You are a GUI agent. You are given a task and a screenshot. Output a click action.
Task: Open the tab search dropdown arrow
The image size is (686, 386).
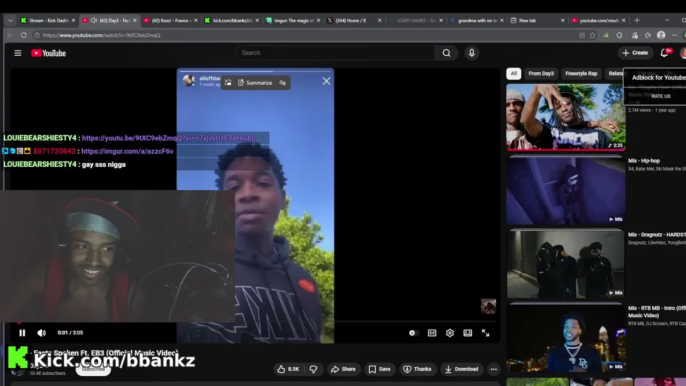pos(10,20)
